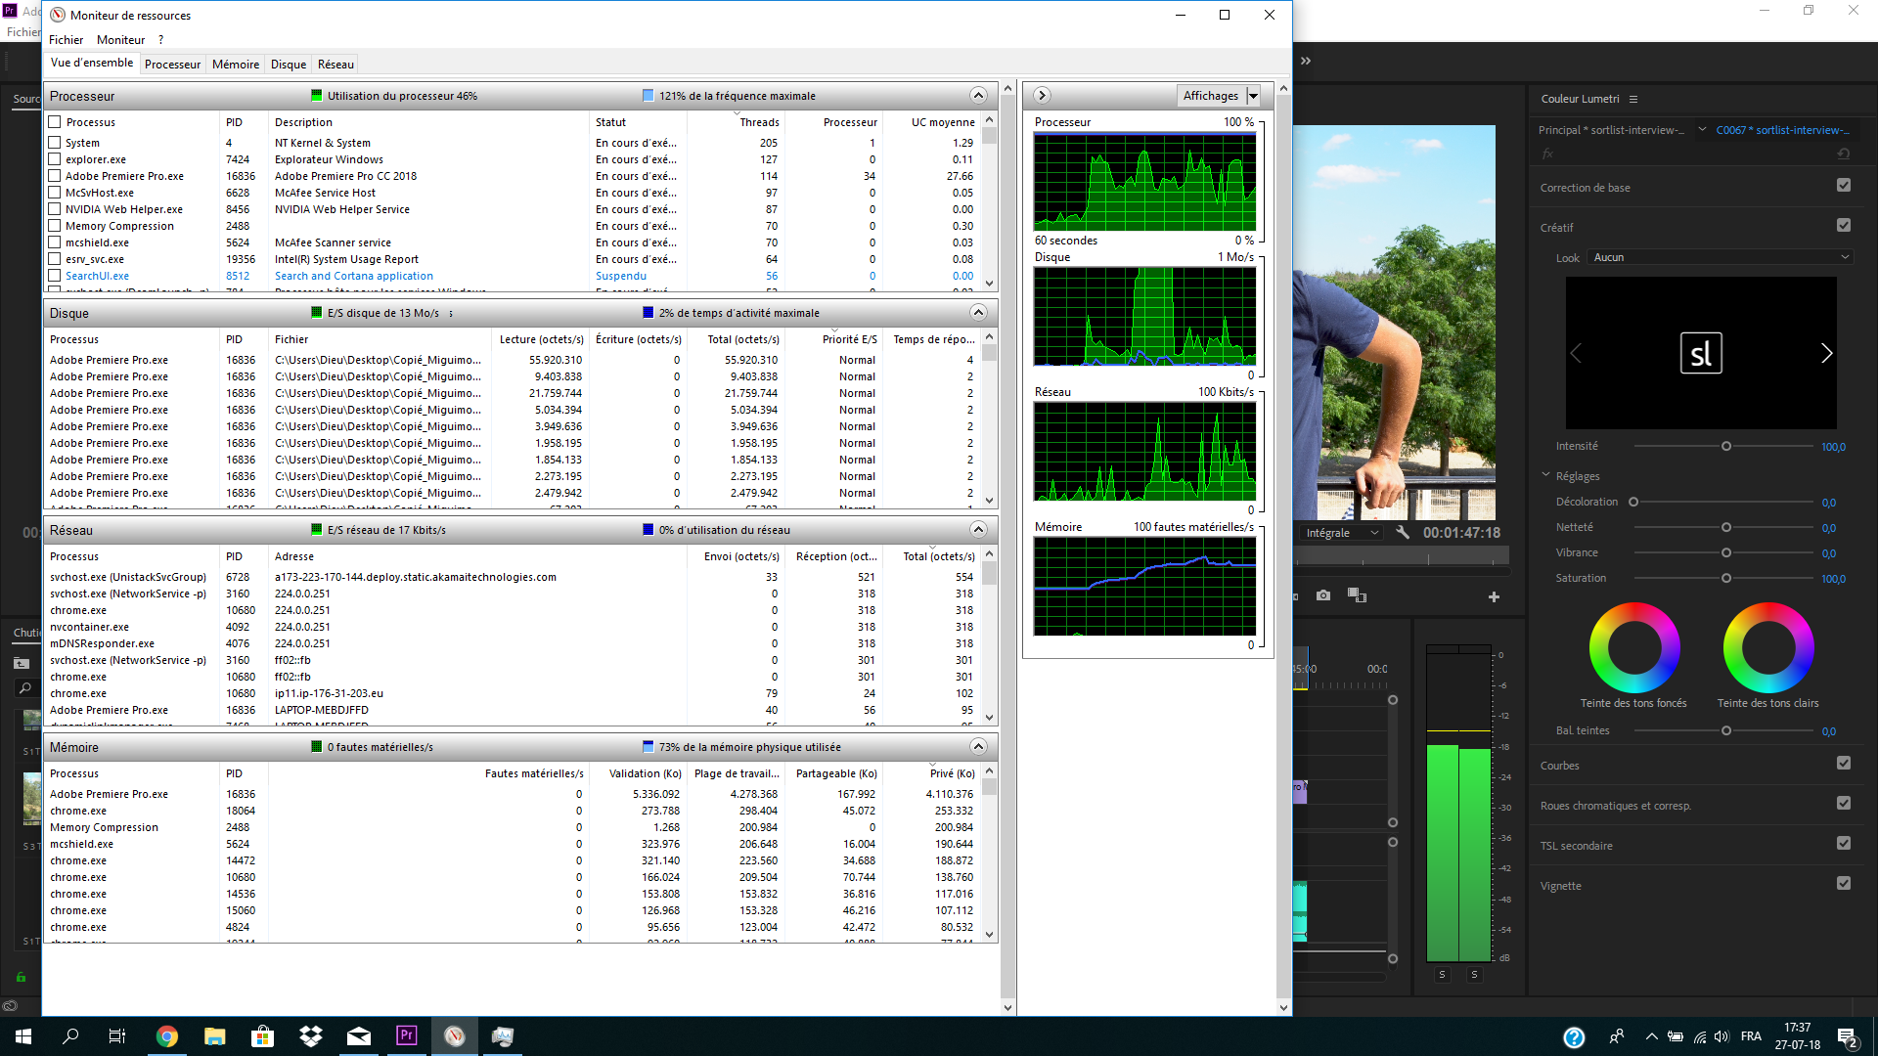Image resolution: width=1878 pixels, height=1056 pixels.
Task: Switch to the Réseau tab
Action: pos(335,65)
